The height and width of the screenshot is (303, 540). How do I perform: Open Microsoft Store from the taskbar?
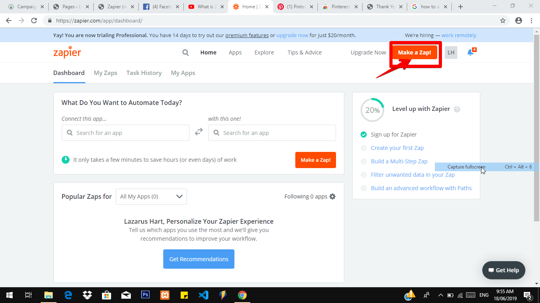pos(107,295)
